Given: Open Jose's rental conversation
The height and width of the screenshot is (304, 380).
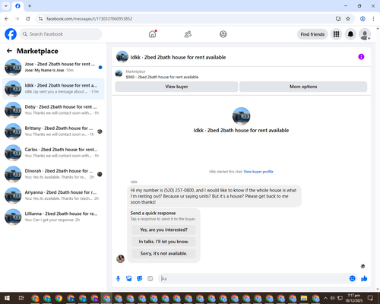Looking at the screenshot, I should click(53, 67).
